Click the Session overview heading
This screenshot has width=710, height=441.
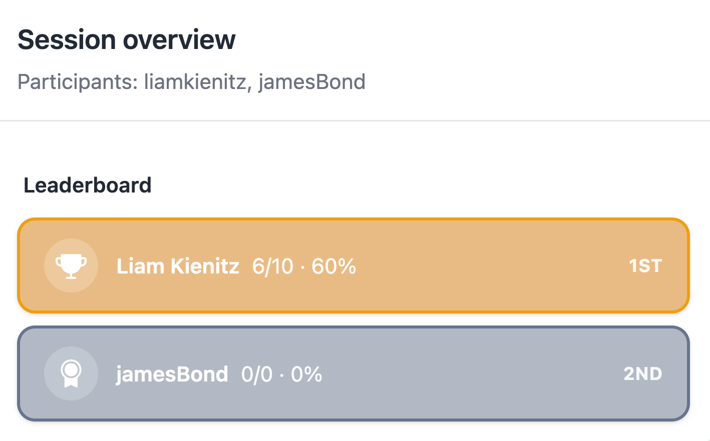(x=127, y=39)
